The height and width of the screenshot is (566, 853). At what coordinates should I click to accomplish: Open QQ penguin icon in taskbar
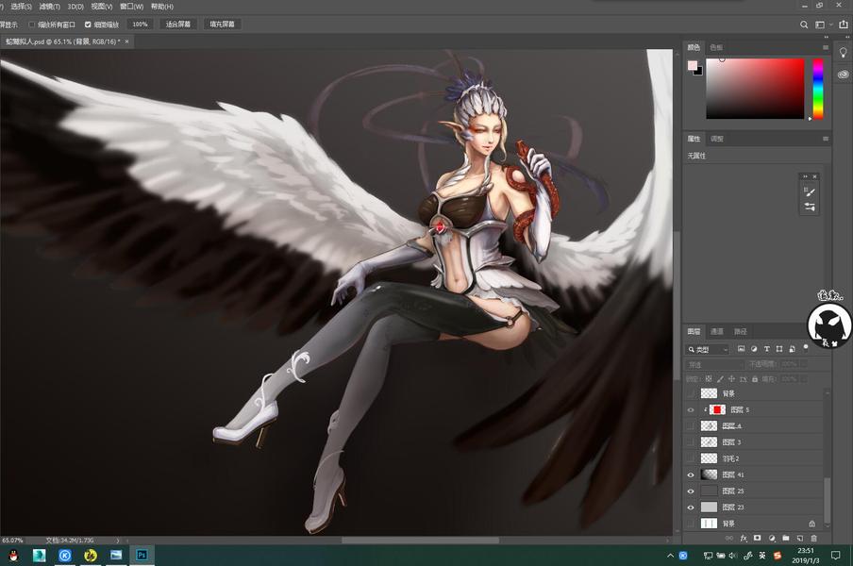13,555
